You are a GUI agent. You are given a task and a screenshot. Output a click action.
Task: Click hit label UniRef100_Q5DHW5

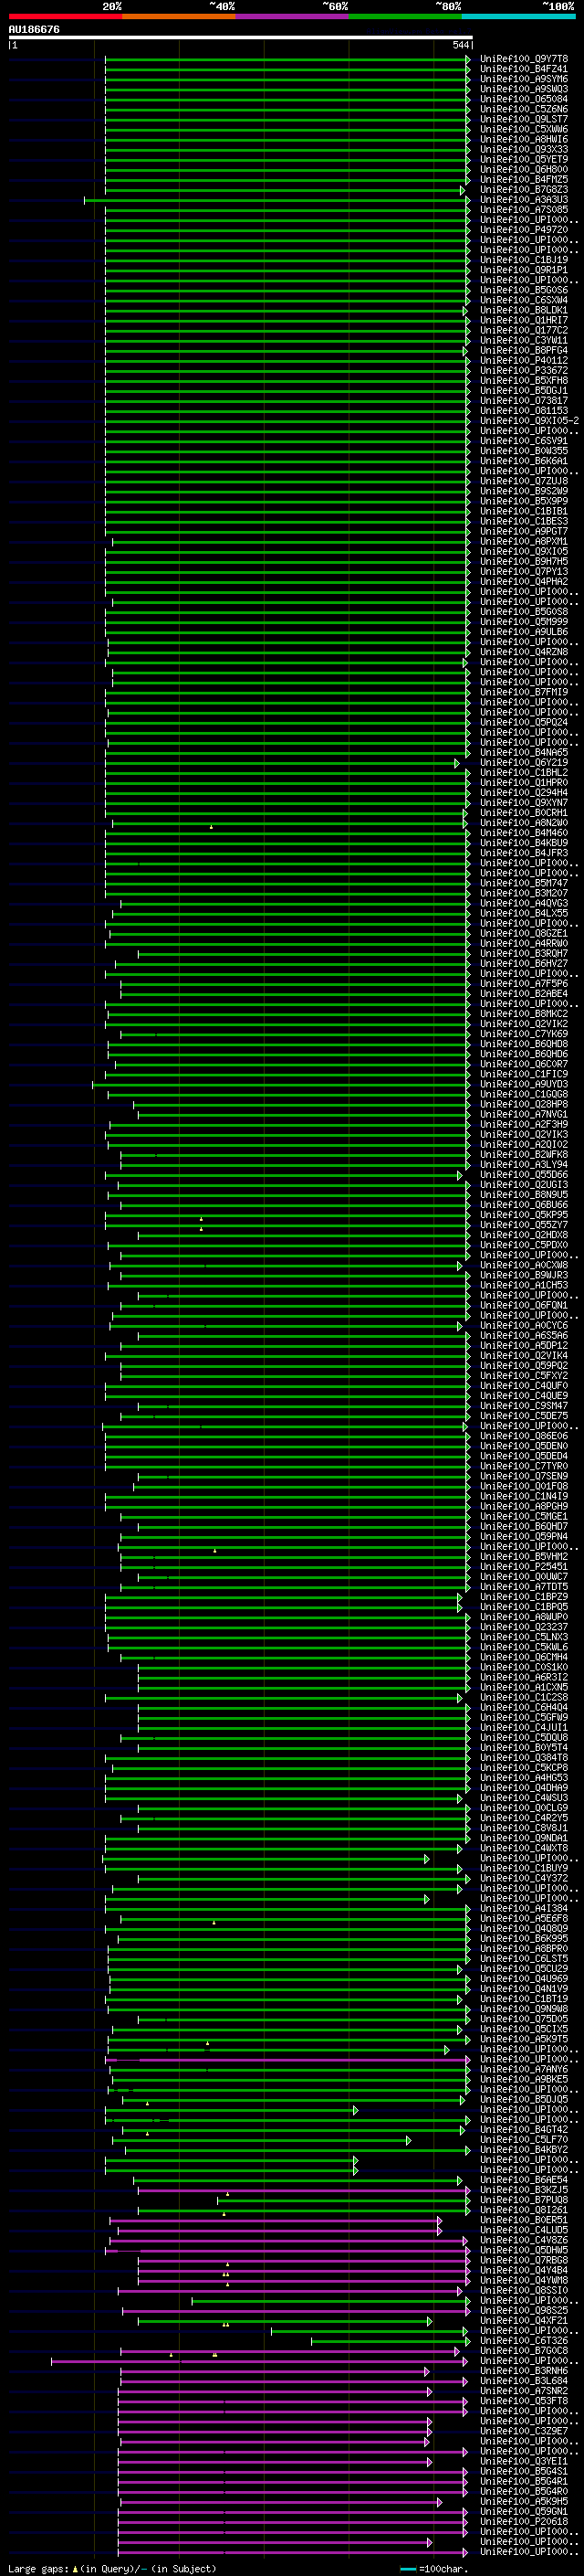[x=523, y=2251]
